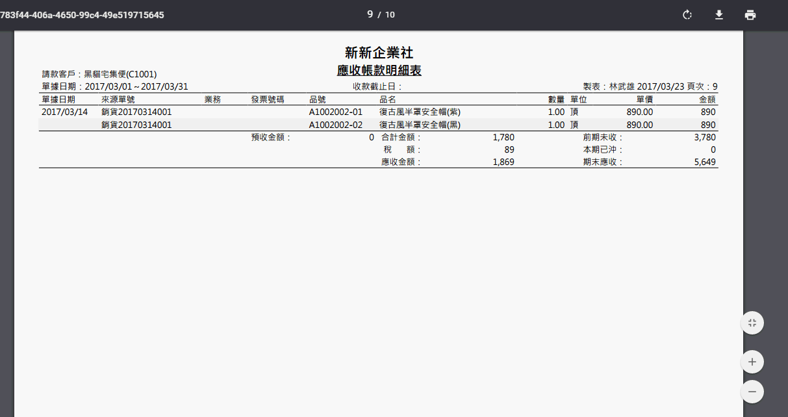
Task: Click the company name 新新企業社
Action: point(379,53)
